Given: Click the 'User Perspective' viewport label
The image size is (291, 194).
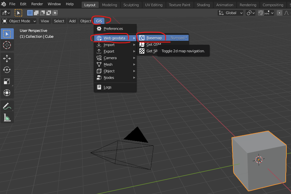Looking at the screenshot, I should [33, 31].
